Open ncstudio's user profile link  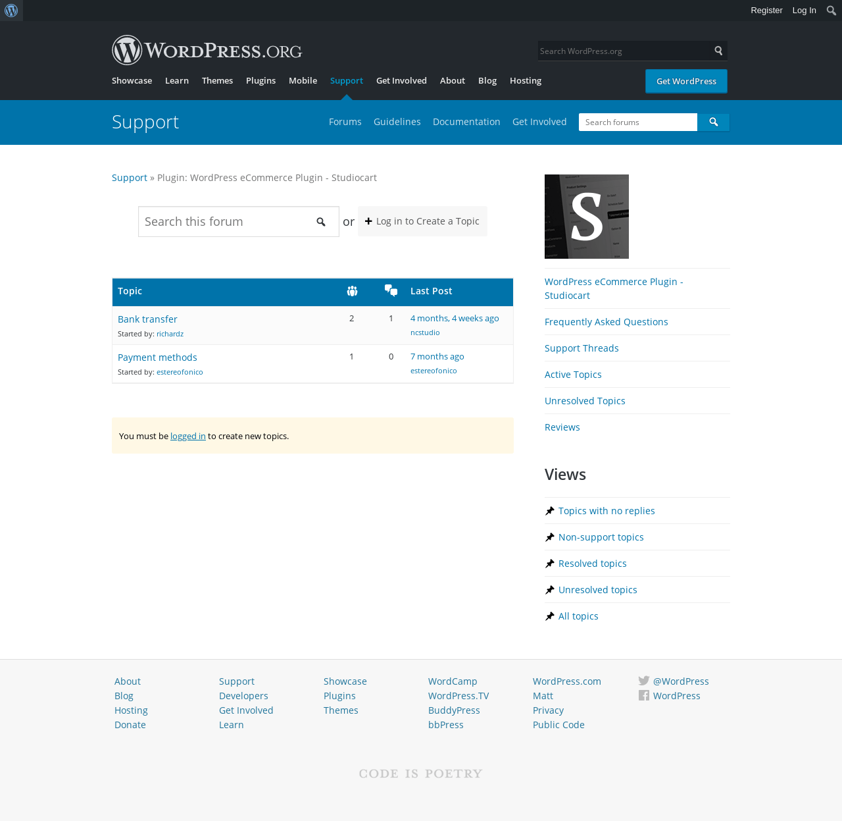click(x=425, y=332)
